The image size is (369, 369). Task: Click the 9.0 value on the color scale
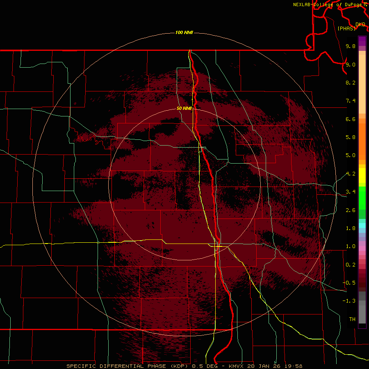pos(351,64)
